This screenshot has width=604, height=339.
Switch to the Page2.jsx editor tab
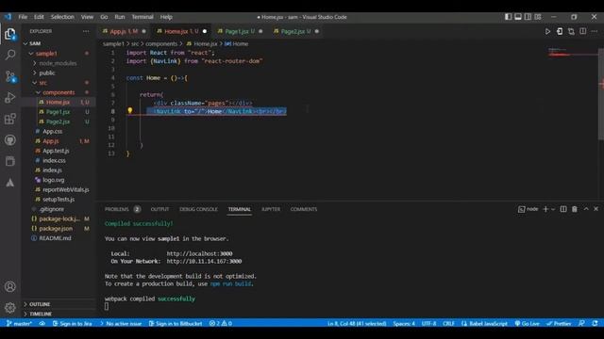(x=295, y=31)
